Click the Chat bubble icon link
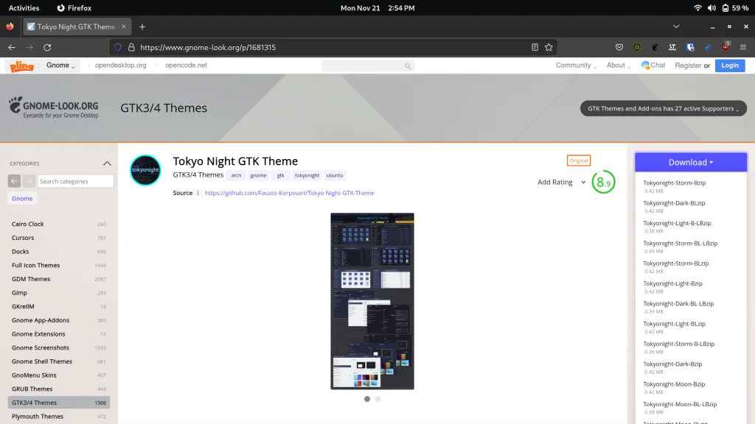 pyautogui.click(x=653, y=66)
